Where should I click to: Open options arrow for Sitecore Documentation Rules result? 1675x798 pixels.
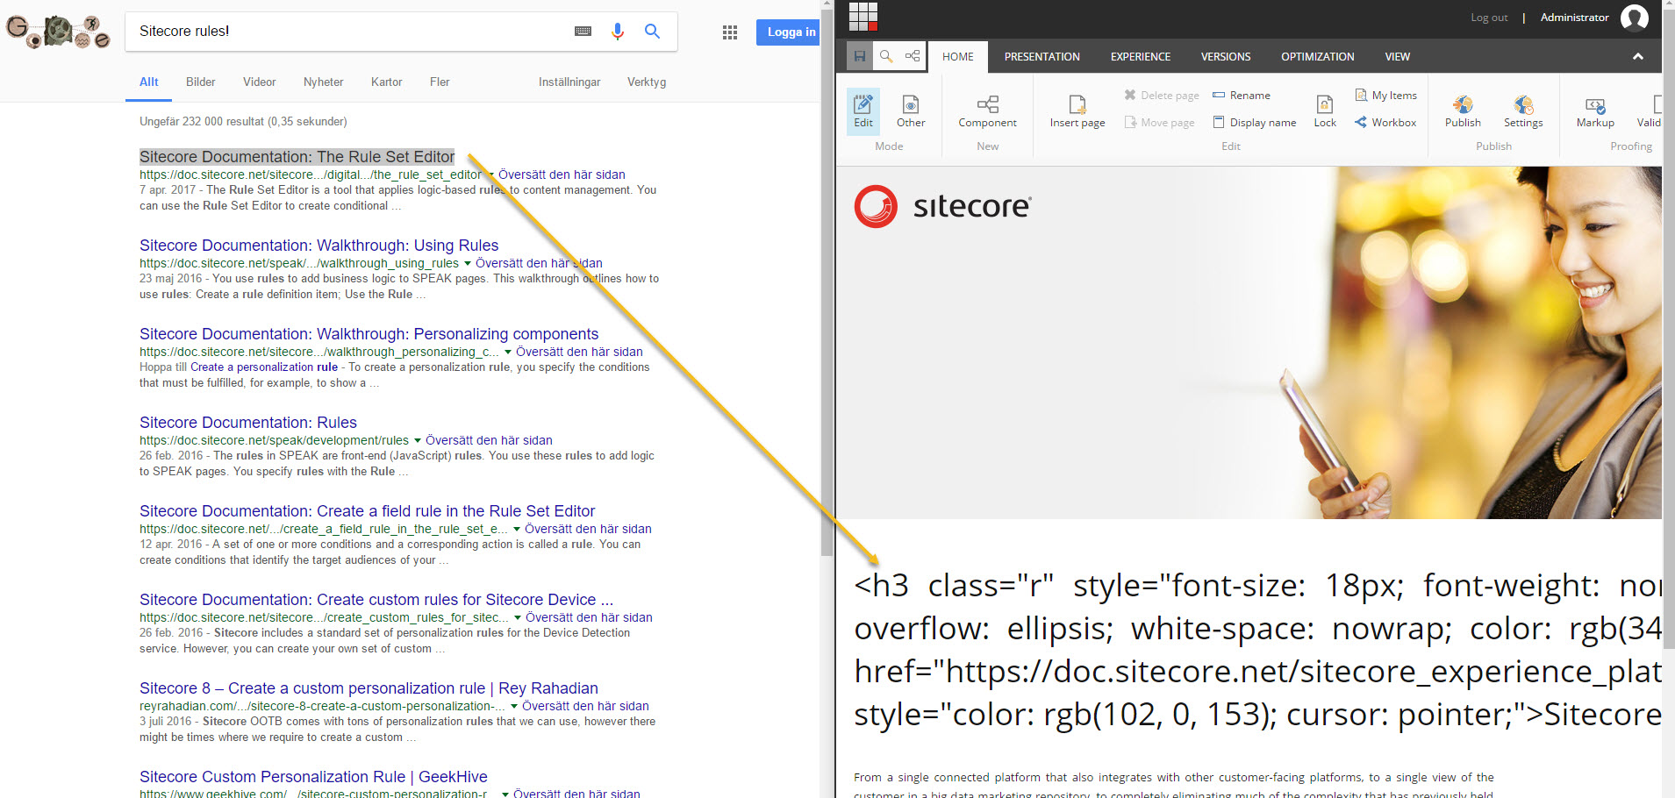(x=418, y=440)
